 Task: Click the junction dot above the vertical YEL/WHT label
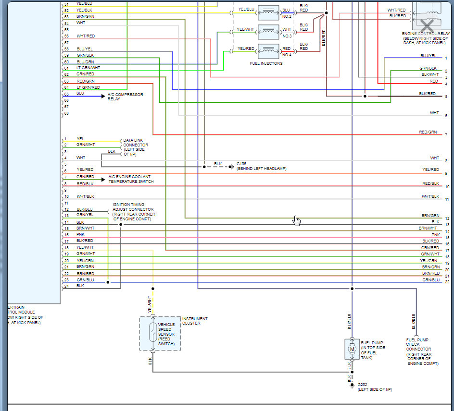pyautogui.click(x=153, y=289)
